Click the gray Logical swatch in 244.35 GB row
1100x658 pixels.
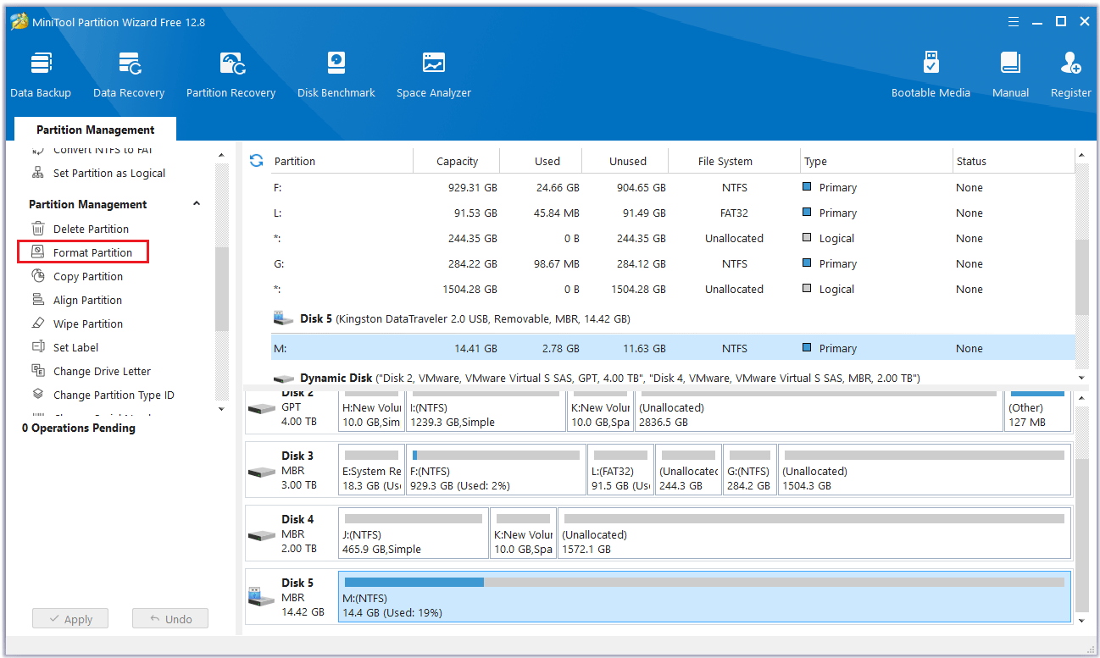(x=807, y=237)
